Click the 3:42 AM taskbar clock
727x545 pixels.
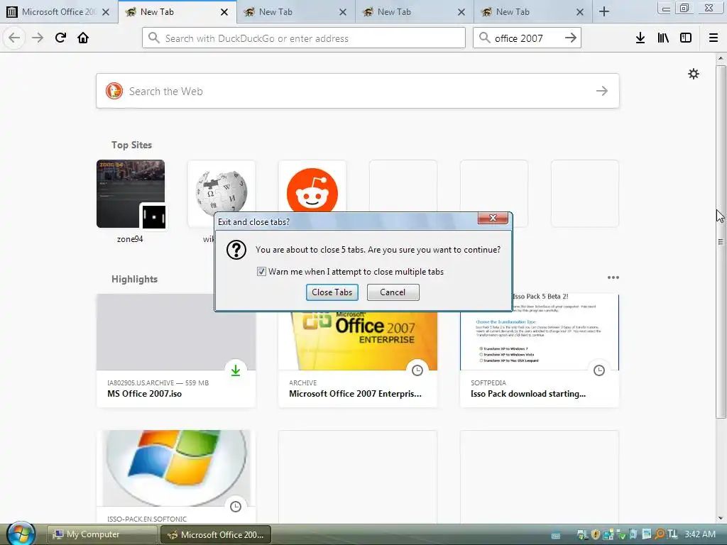[700, 534]
